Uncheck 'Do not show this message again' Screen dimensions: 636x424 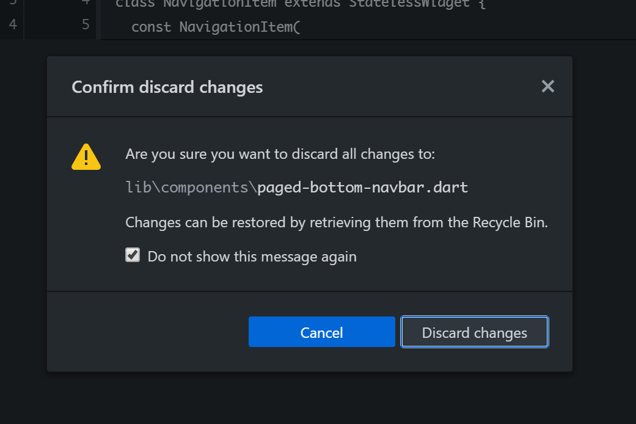click(133, 255)
